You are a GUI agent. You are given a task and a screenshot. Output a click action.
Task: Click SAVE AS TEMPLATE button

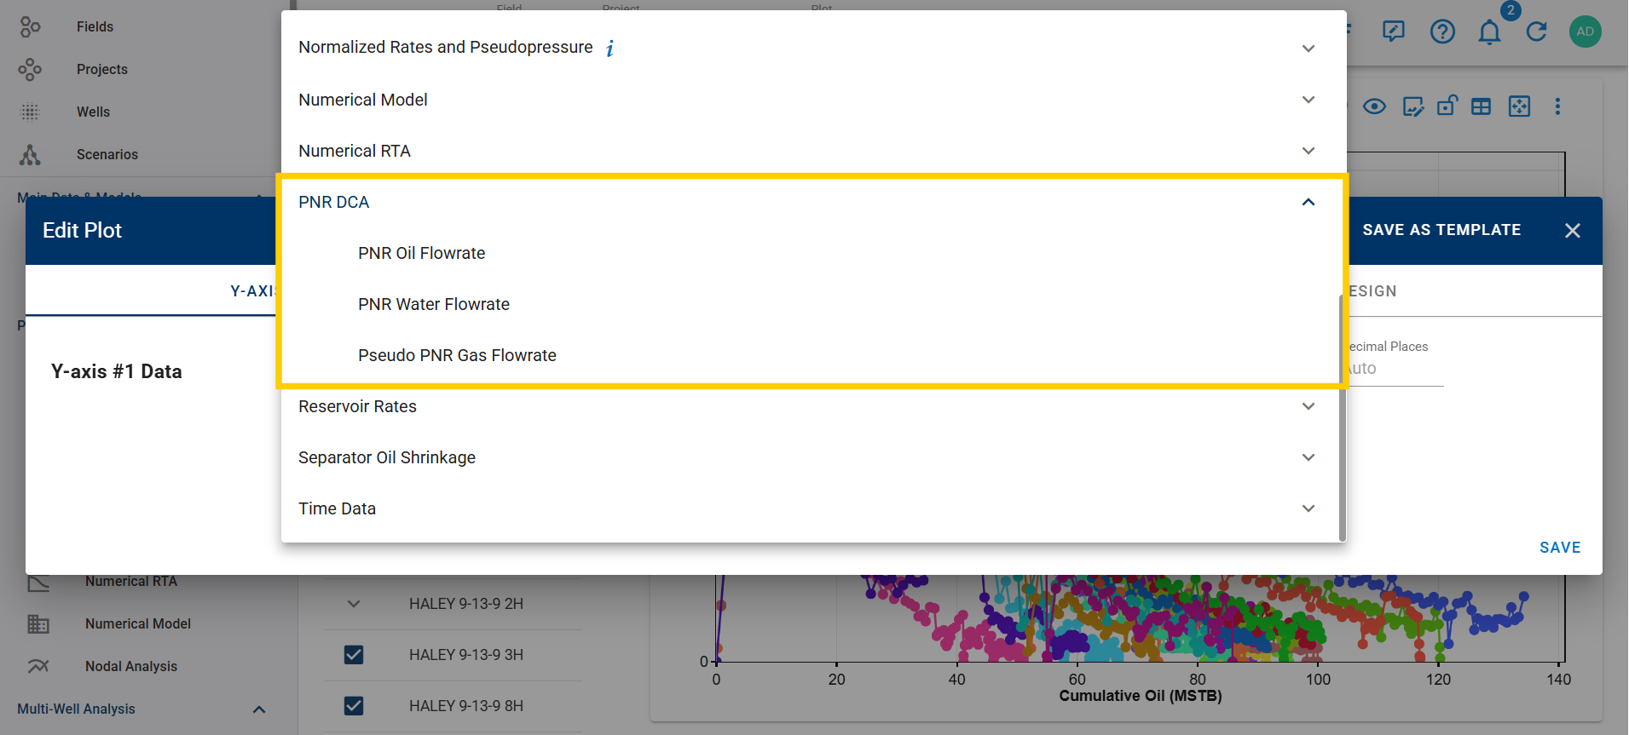[x=1441, y=230]
